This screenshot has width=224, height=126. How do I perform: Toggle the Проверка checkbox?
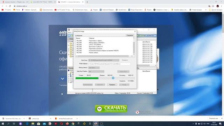point(121,60)
